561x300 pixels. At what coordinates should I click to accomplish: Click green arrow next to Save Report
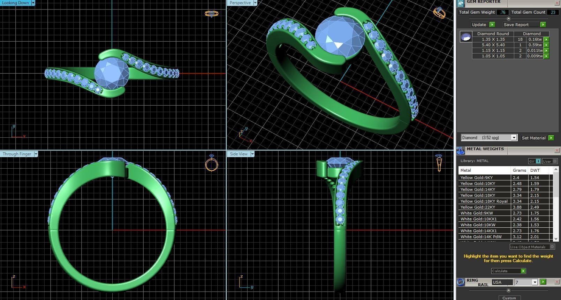(543, 25)
